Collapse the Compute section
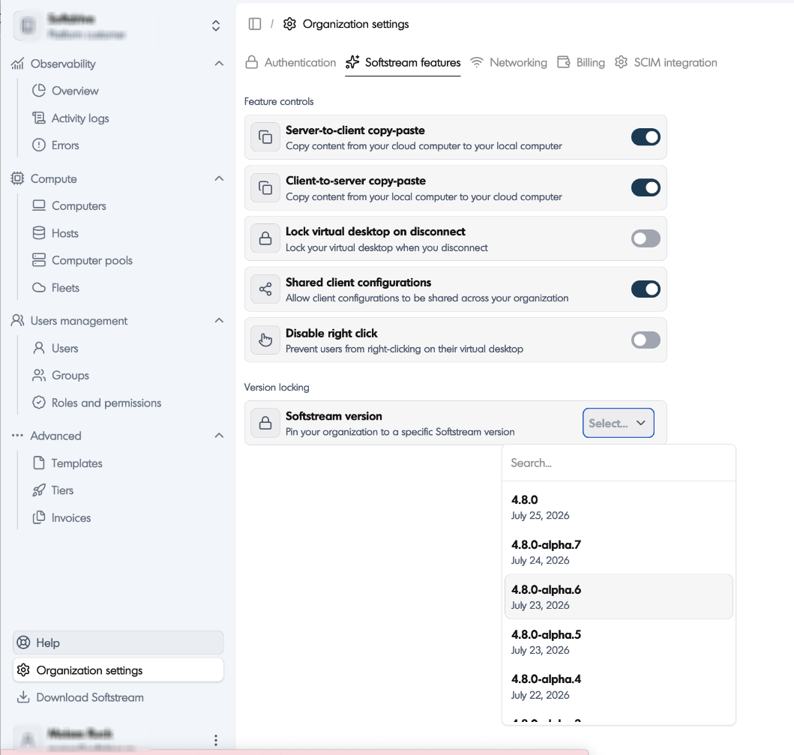 (x=219, y=178)
